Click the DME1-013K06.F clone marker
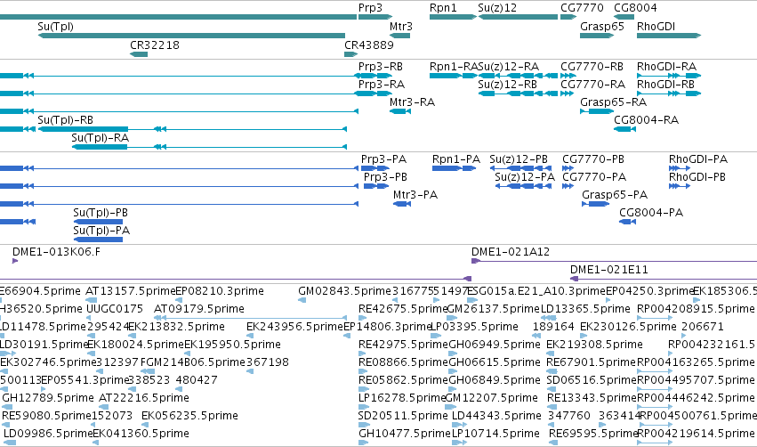The width and height of the screenshot is (757, 447). tap(15, 261)
